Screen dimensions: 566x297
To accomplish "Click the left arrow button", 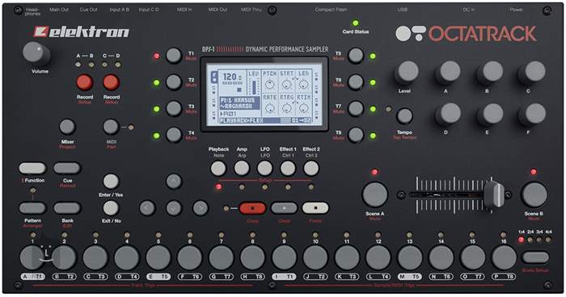I will click(147, 208).
